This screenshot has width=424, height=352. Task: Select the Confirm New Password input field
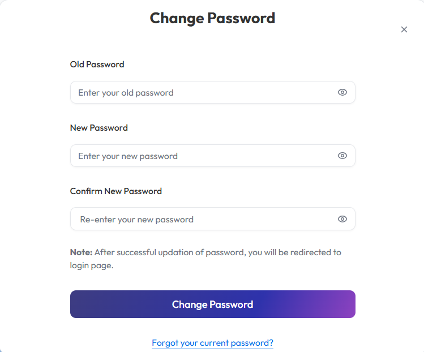pyautogui.click(x=204, y=219)
